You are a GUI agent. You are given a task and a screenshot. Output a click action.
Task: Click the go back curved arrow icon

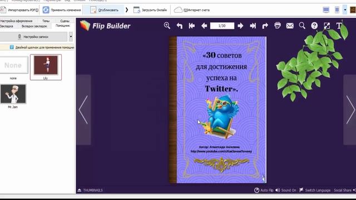tap(179, 26)
